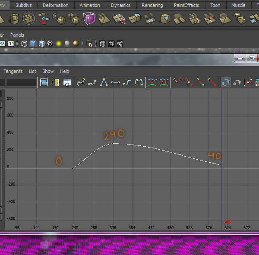Expand the Show menu in Graph Editor
Screen dimensions: 259x255
[x=48, y=71]
